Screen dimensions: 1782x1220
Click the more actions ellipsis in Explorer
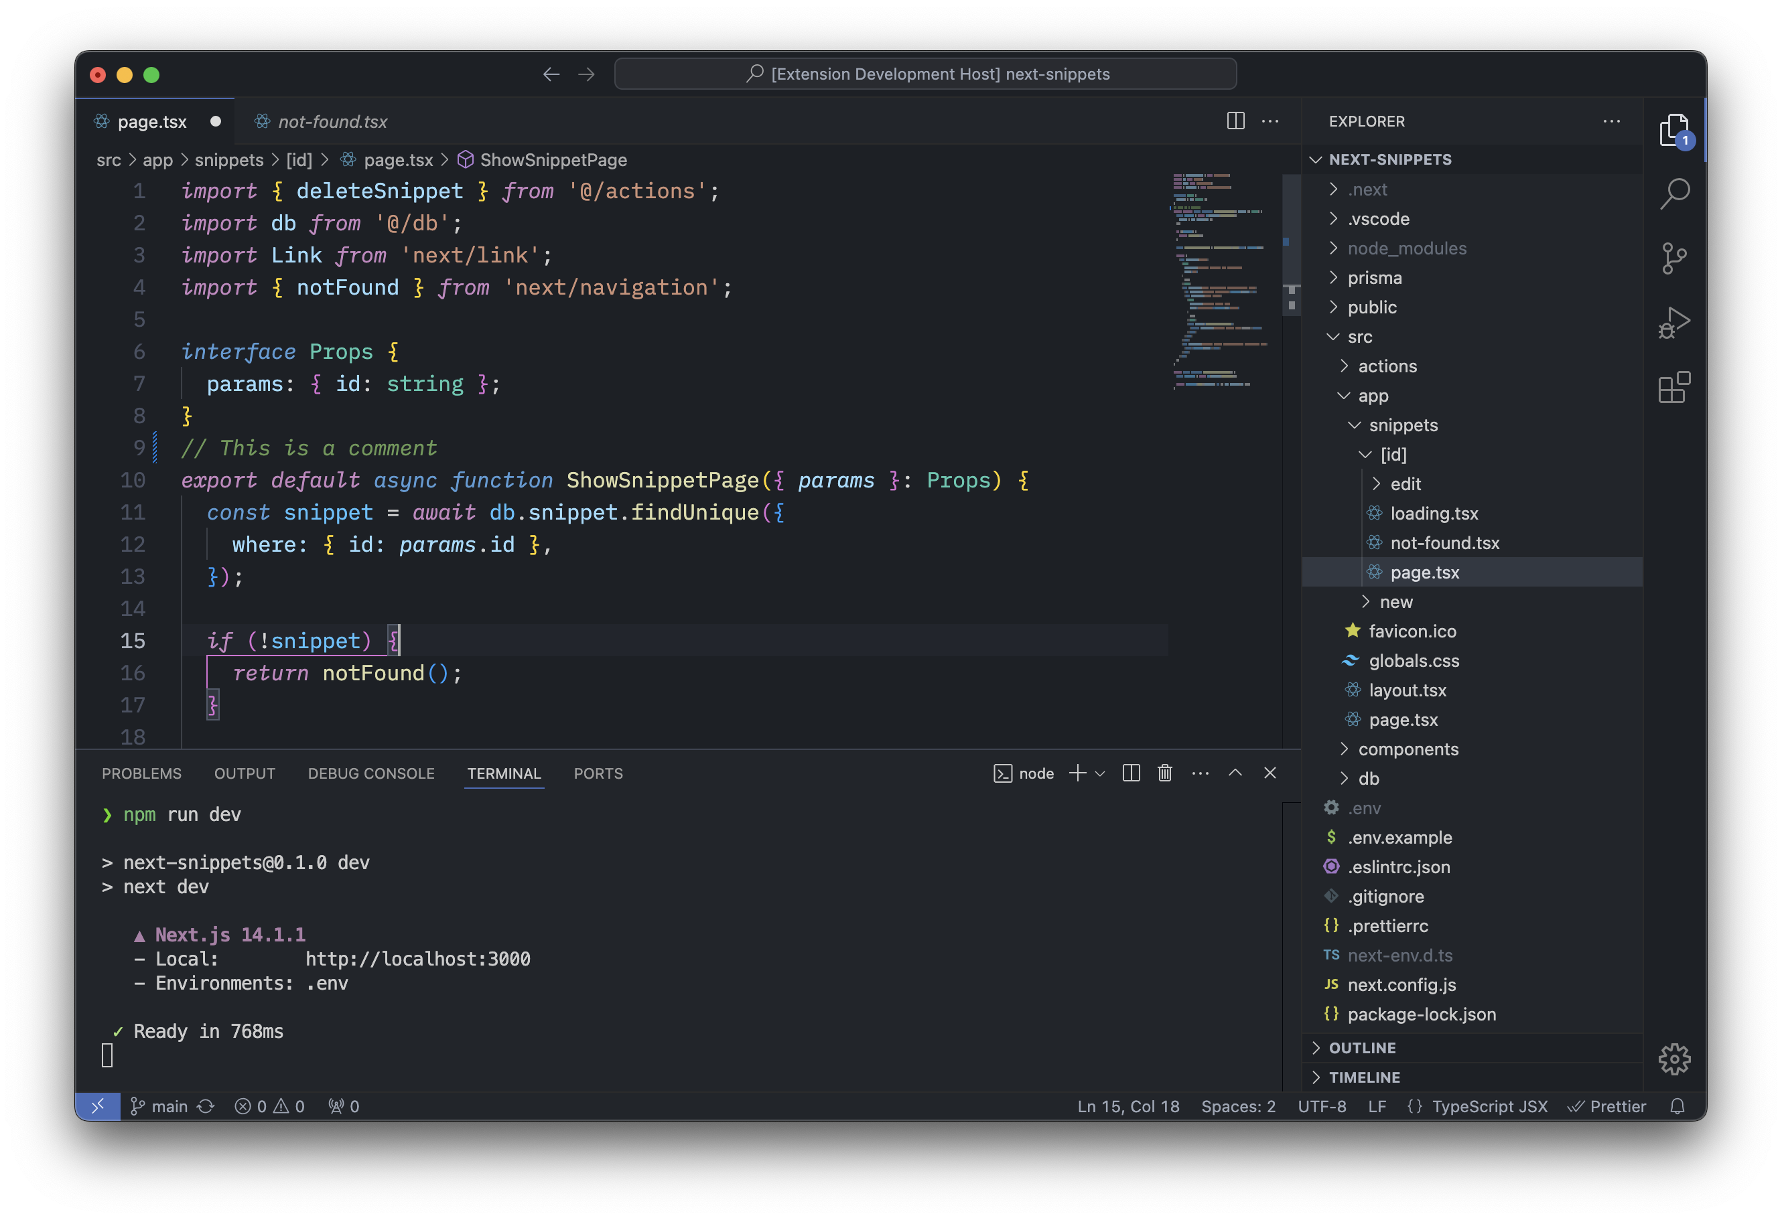(x=1613, y=122)
